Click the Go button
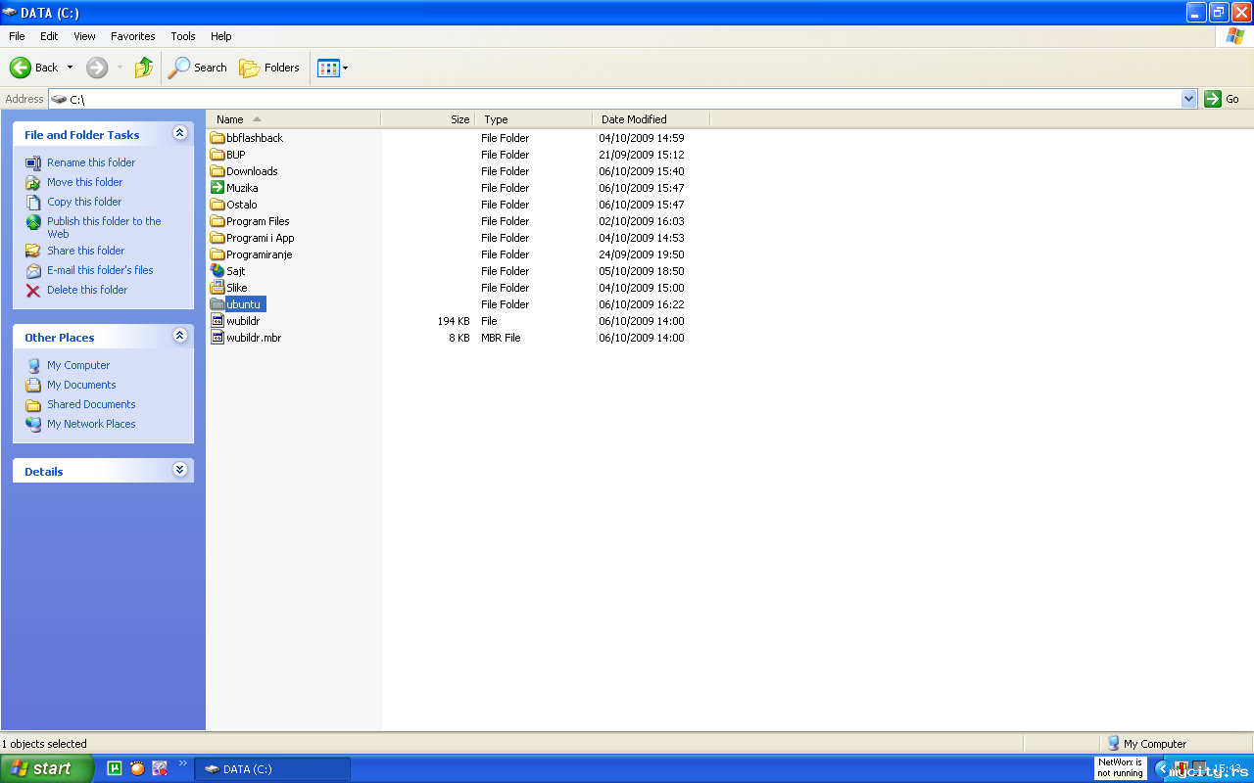The width and height of the screenshot is (1254, 783). 1223,99
